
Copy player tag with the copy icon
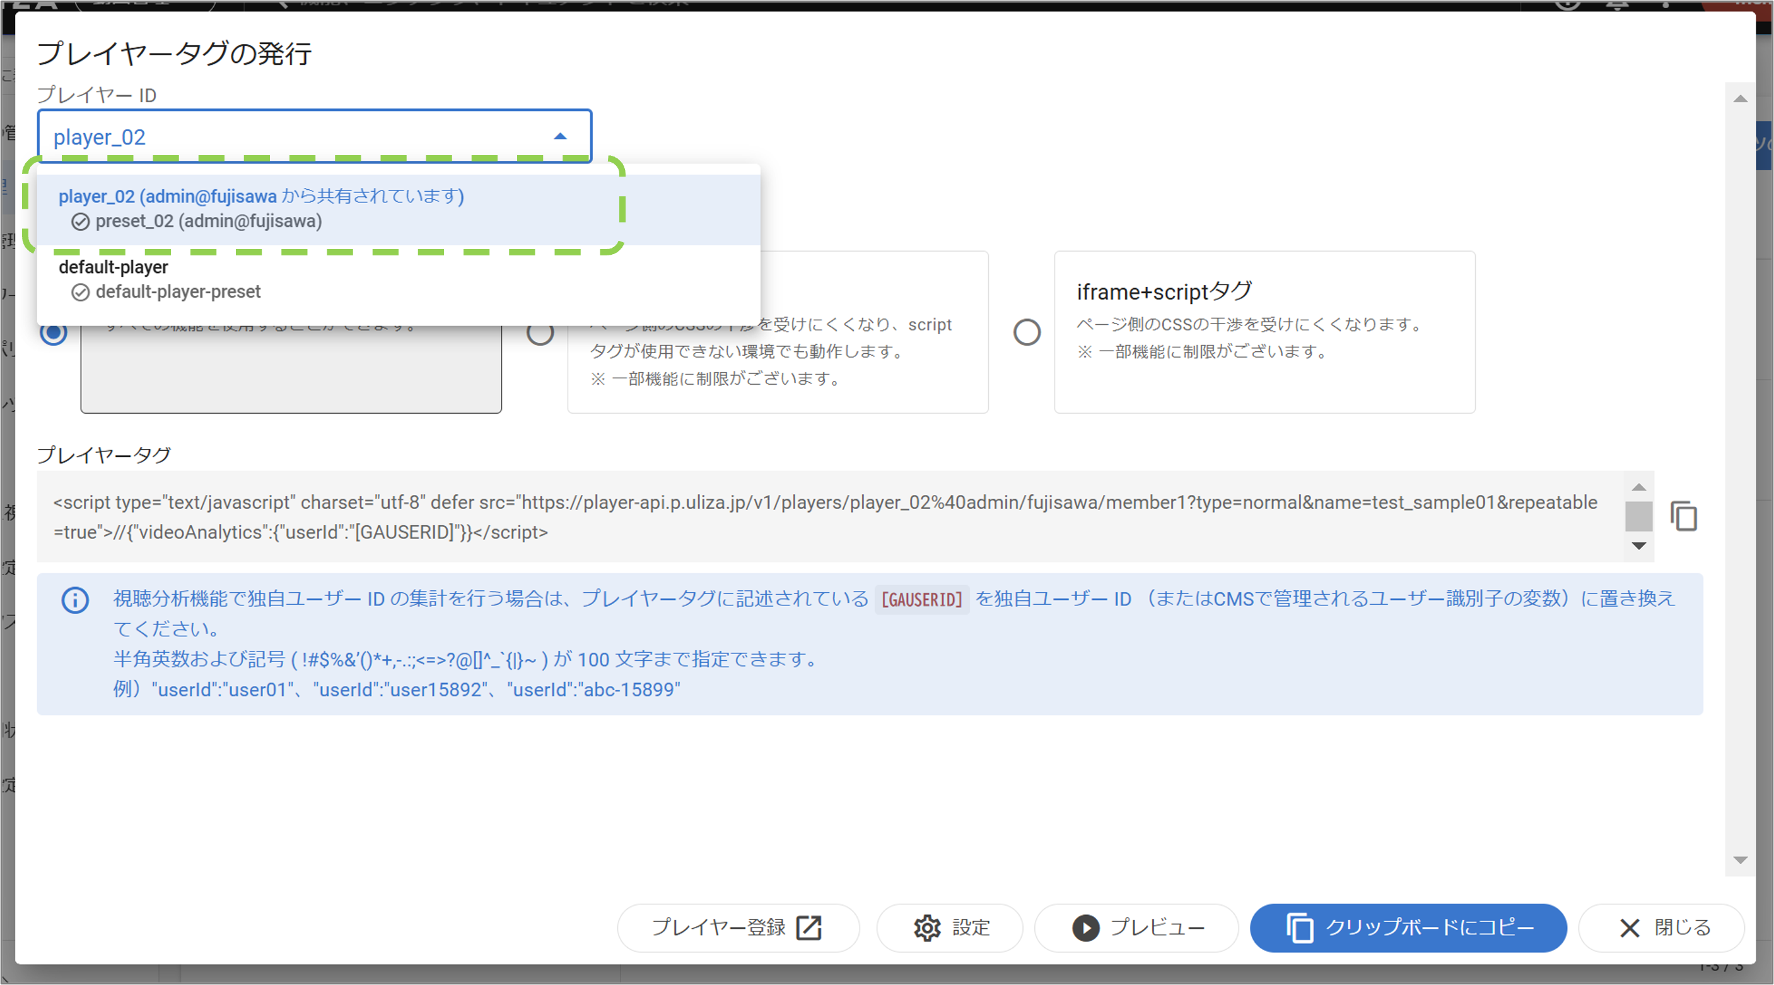pos(1683,516)
